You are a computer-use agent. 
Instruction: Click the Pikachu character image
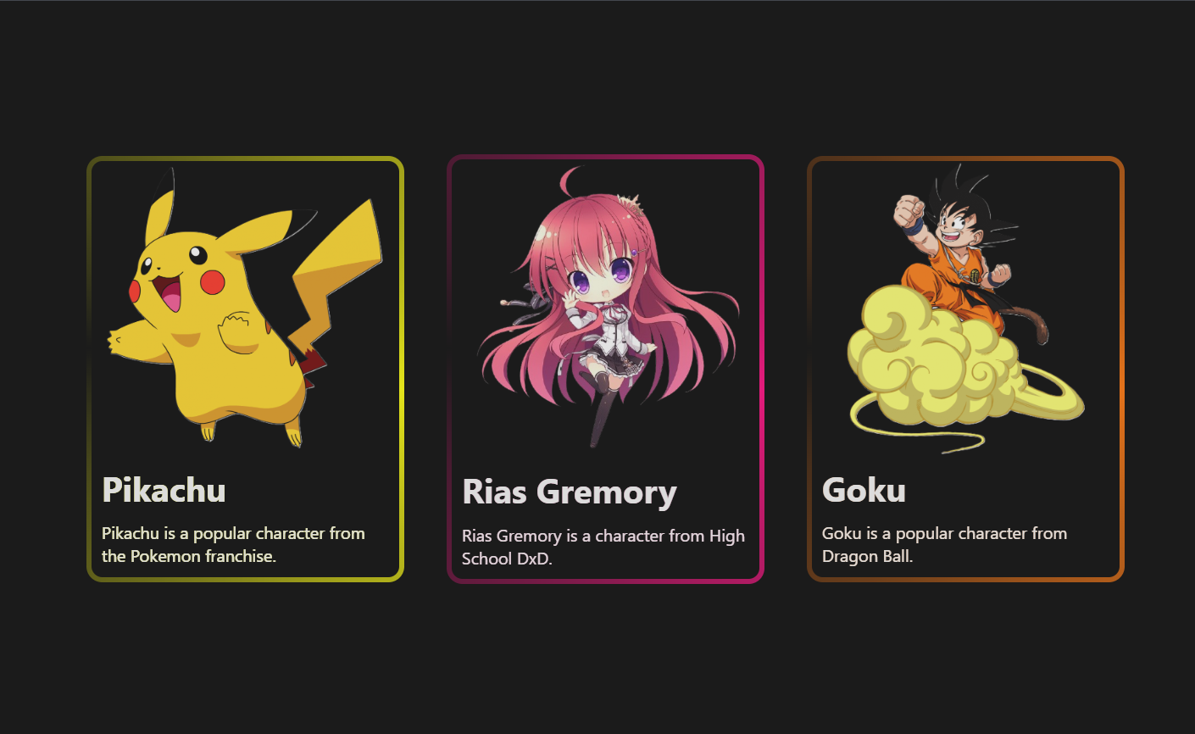pos(245,307)
